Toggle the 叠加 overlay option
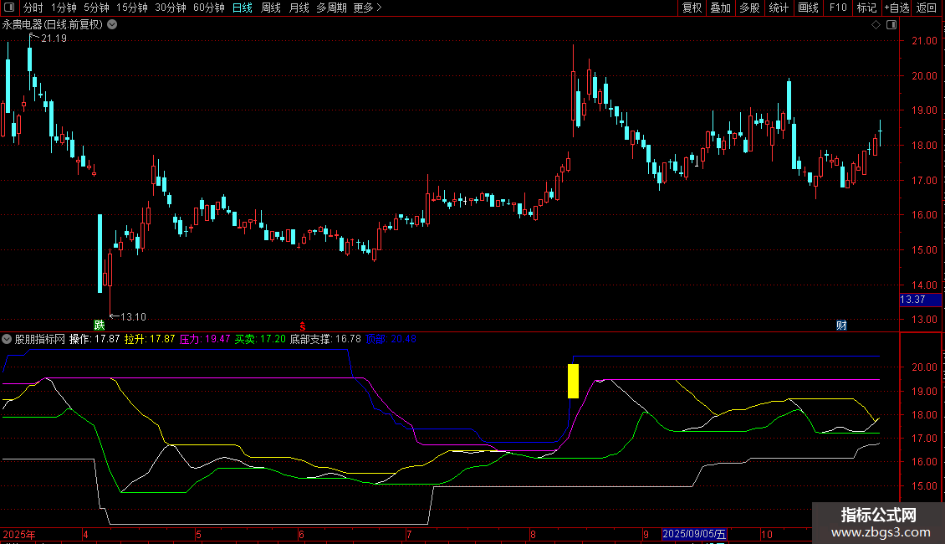Viewport: 945px width, 544px height. click(x=720, y=8)
